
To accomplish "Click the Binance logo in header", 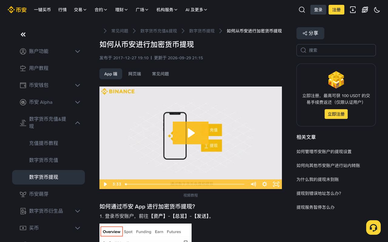I will (17, 10).
